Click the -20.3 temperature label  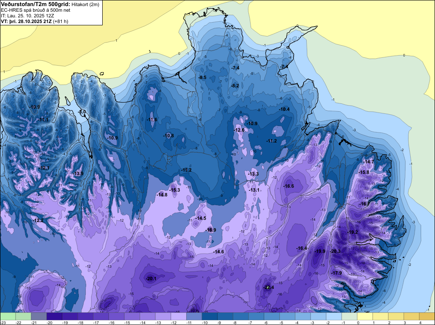pyautogui.click(x=335, y=251)
